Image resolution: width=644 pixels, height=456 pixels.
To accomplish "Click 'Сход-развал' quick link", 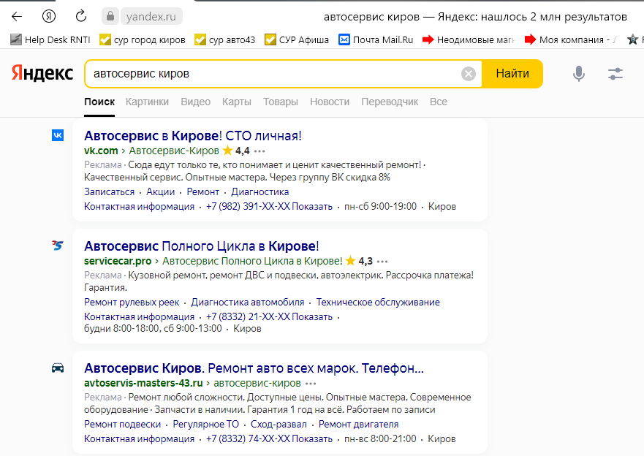I will (279, 424).
